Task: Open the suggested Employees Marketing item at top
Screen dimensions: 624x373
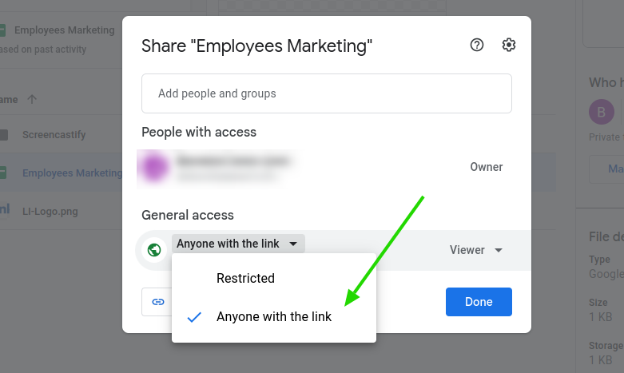Action: click(64, 30)
